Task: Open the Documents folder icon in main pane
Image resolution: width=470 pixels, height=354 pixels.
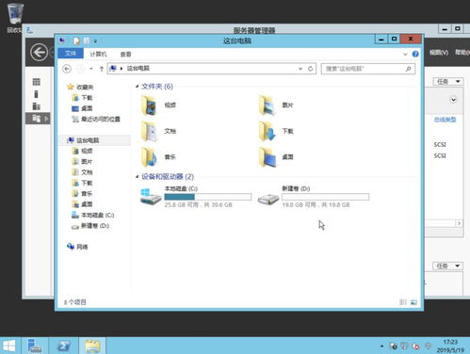Action: click(150, 132)
